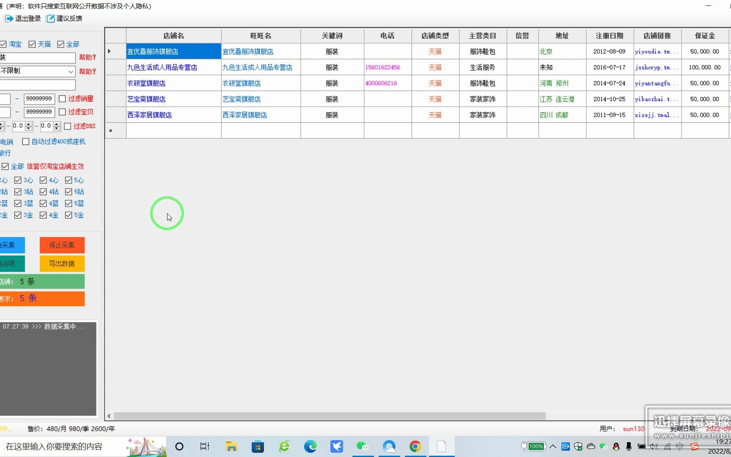Open Google Chrome from taskbar
This screenshot has width=731, height=457.
tap(415, 446)
